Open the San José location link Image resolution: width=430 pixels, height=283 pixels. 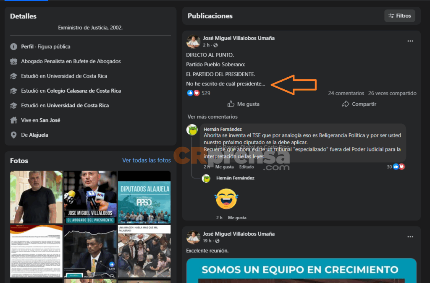coord(50,120)
